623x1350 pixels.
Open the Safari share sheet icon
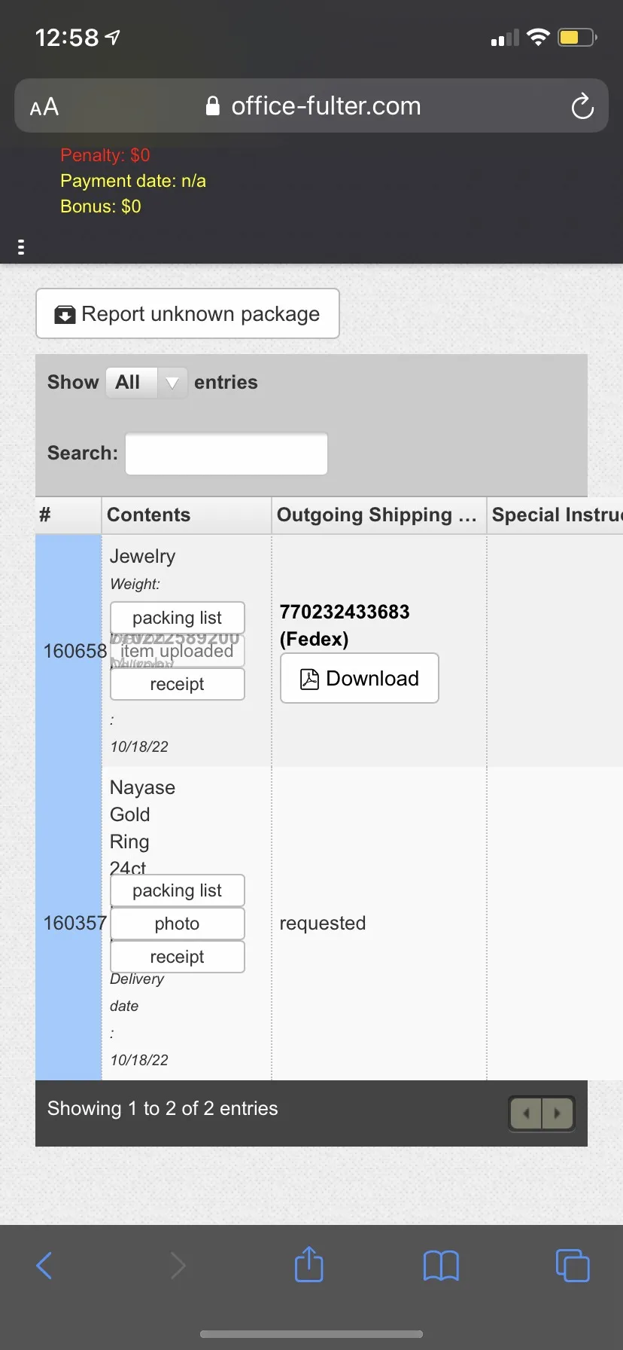point(308,1264)
